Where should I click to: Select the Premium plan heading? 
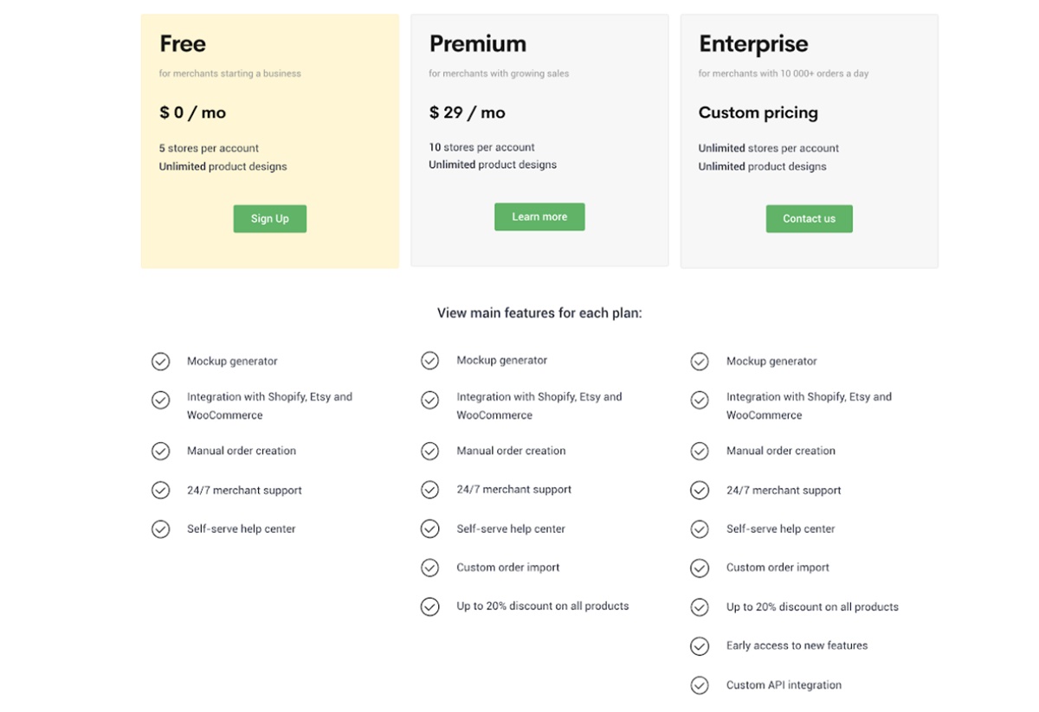pos(477,43)
